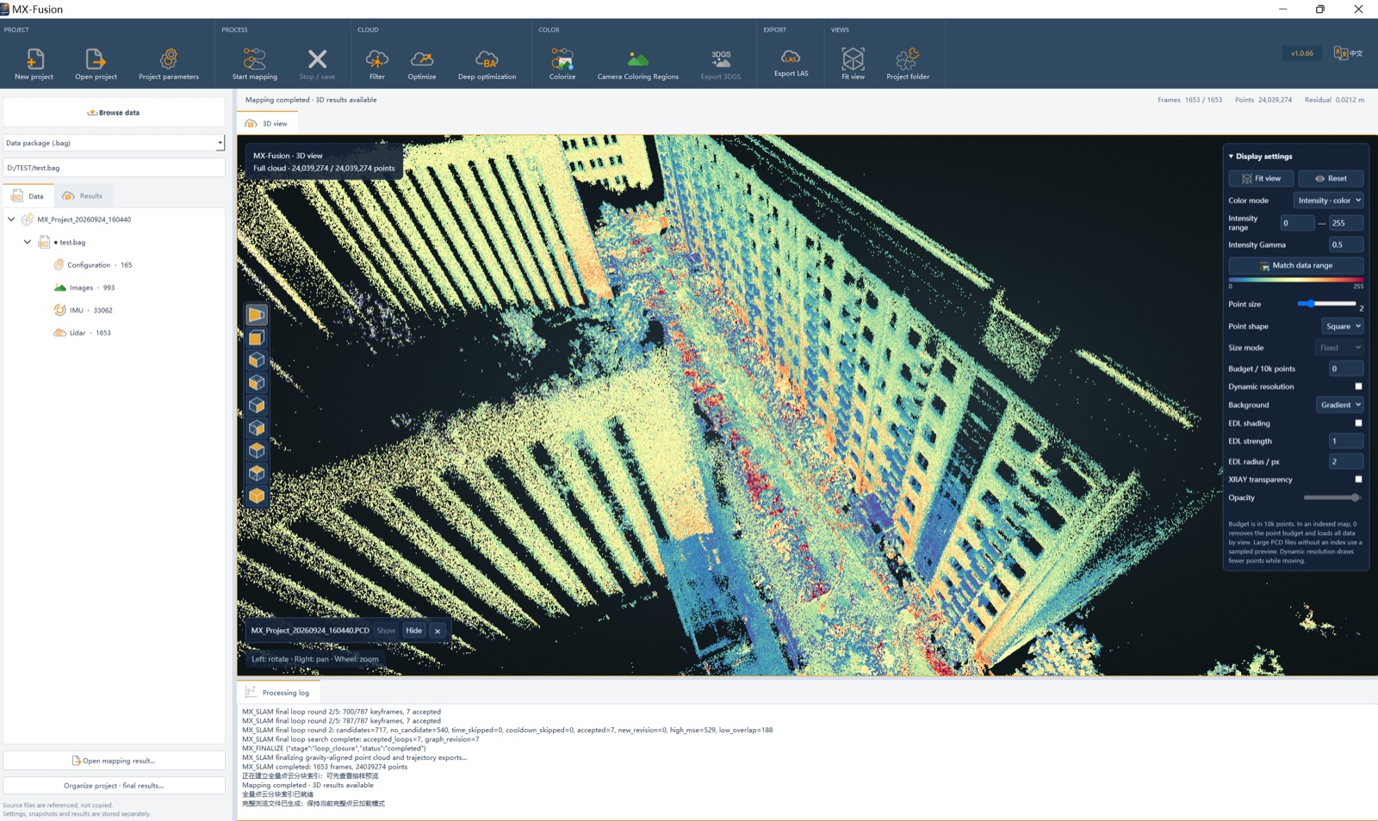This screenshot has width=1378, height=821.
Task: Select the trapezoid perspective view icon
Action: 257,315
